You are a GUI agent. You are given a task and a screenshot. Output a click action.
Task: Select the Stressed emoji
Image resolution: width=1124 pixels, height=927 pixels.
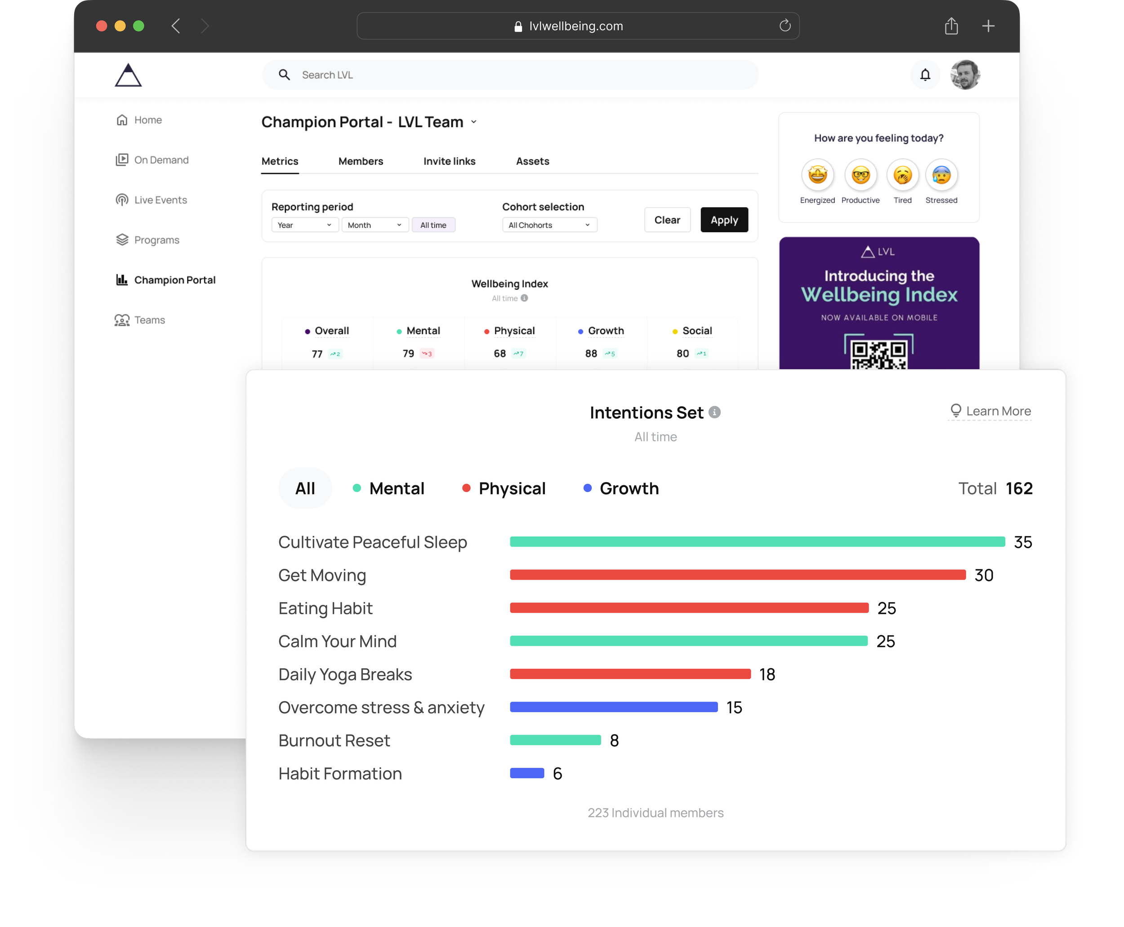941,175
